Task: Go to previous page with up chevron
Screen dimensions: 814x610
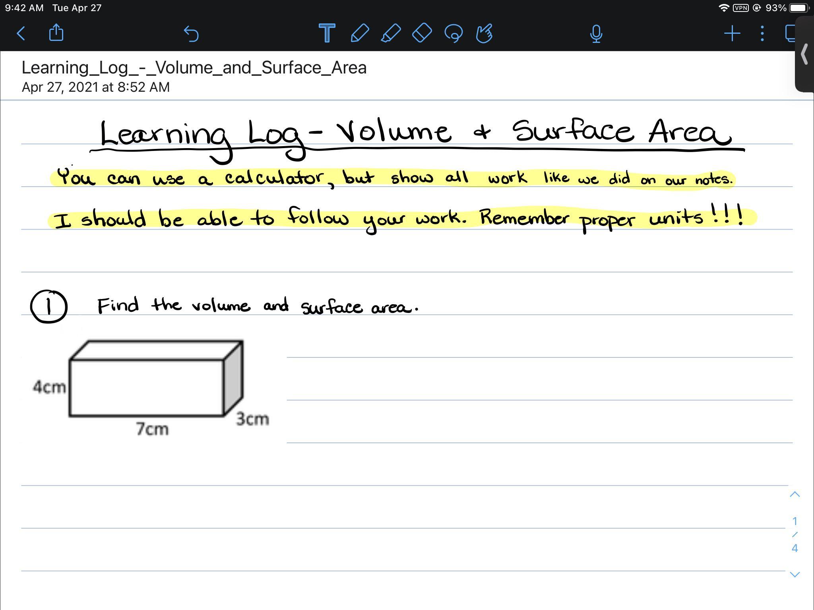Action: (795, 494)
